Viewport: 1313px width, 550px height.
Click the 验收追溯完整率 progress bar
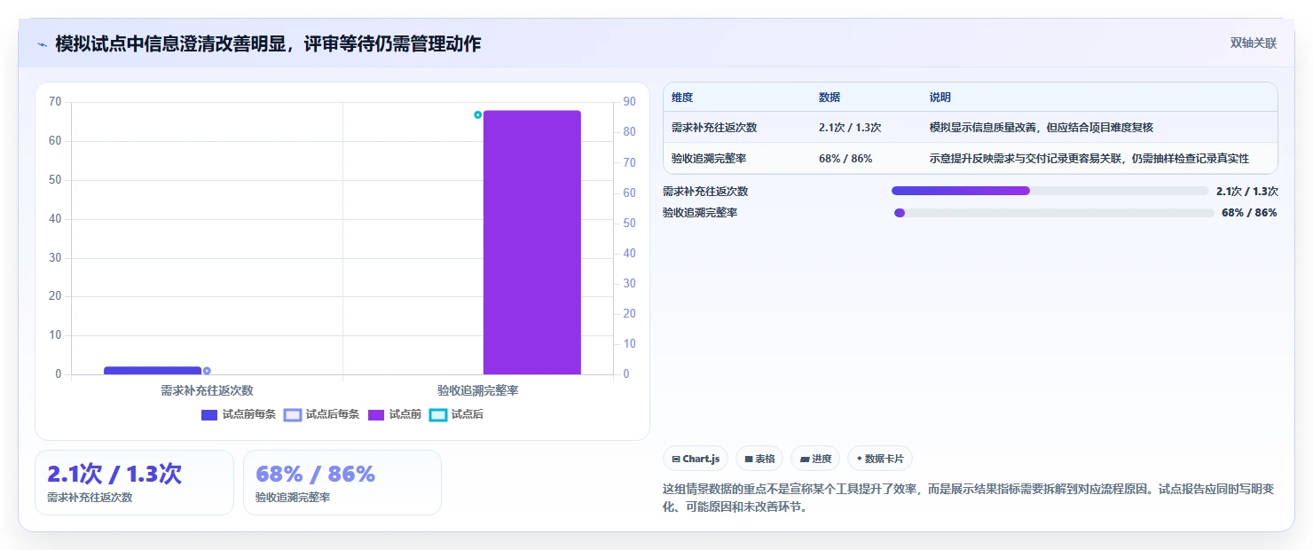[1054, 213]
